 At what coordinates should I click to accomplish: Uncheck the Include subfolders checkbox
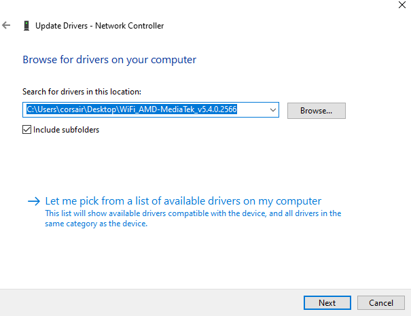click(x=27, y=130)
